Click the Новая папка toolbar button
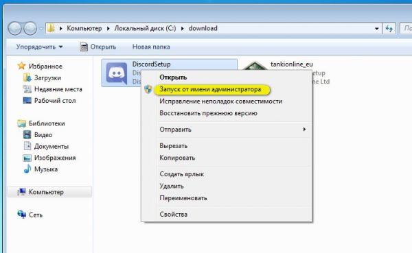The width and height of the screenshot is (412, 253). (151, 47)
